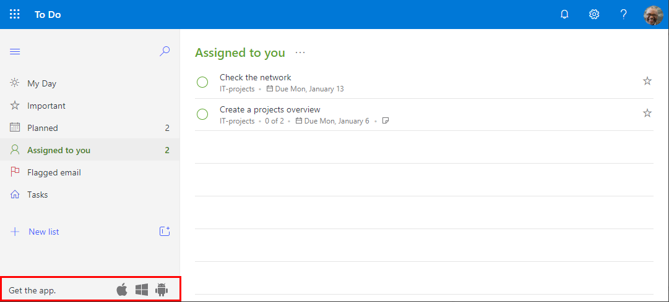Get the Windows app
Viewport: 669px width, 302px height.
point(142,290)
